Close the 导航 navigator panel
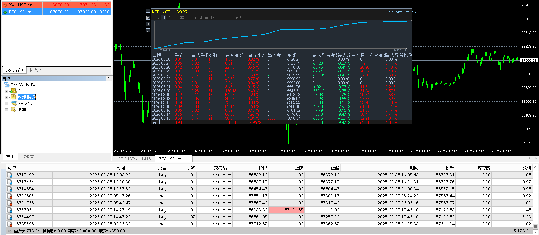This screenshot has width=539, height=235. (109, 79)
